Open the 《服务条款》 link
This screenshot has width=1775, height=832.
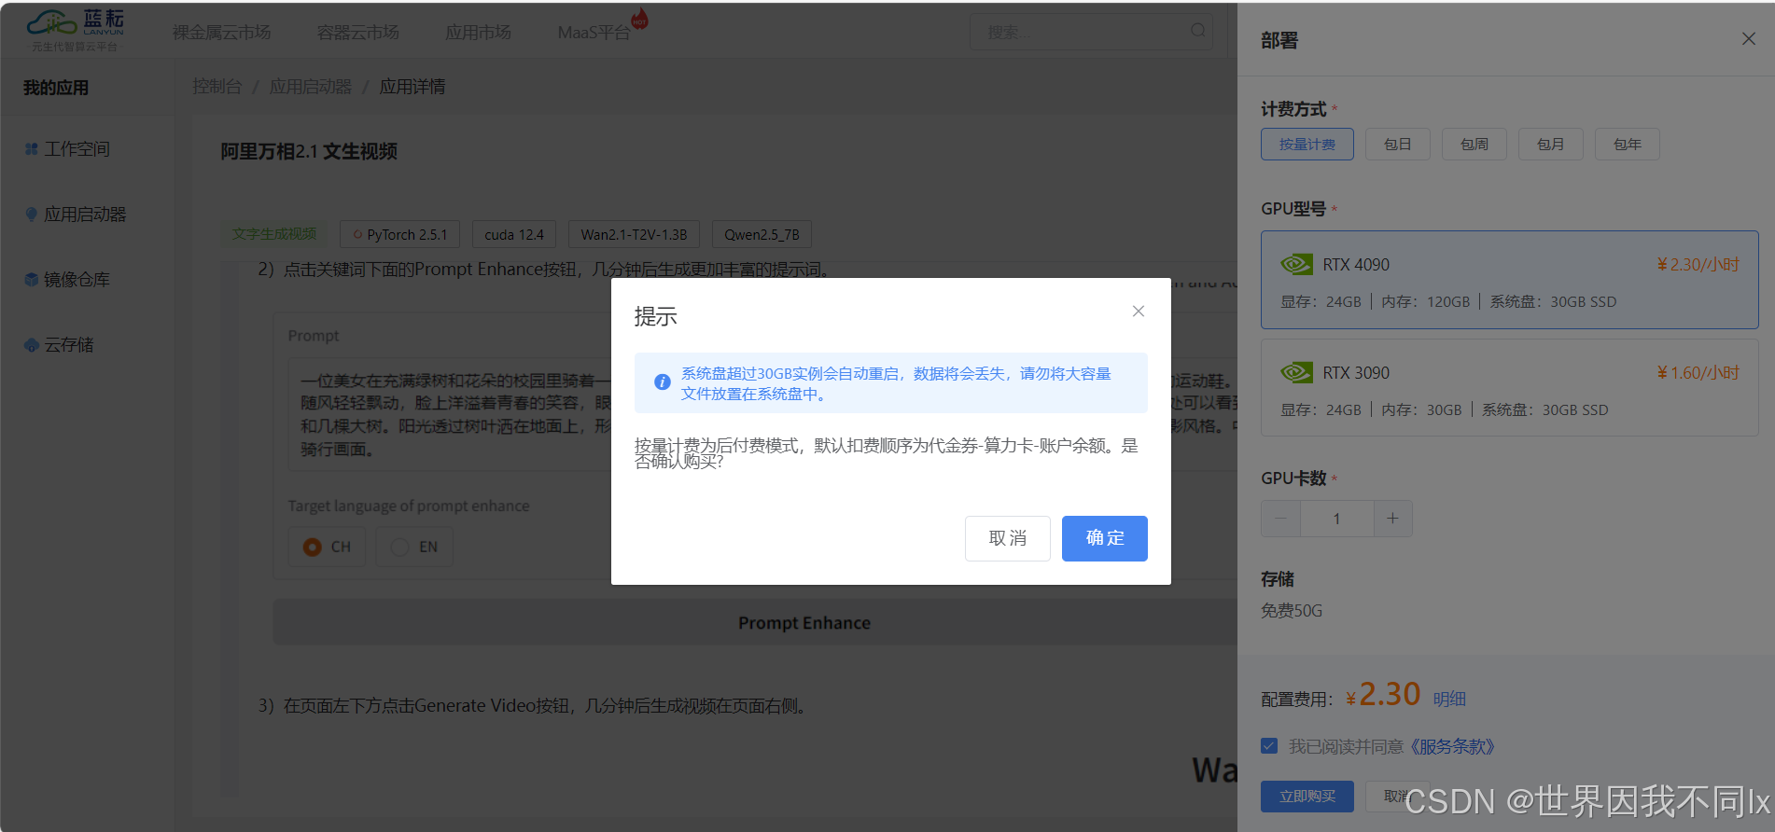(x=1452, y=746)
